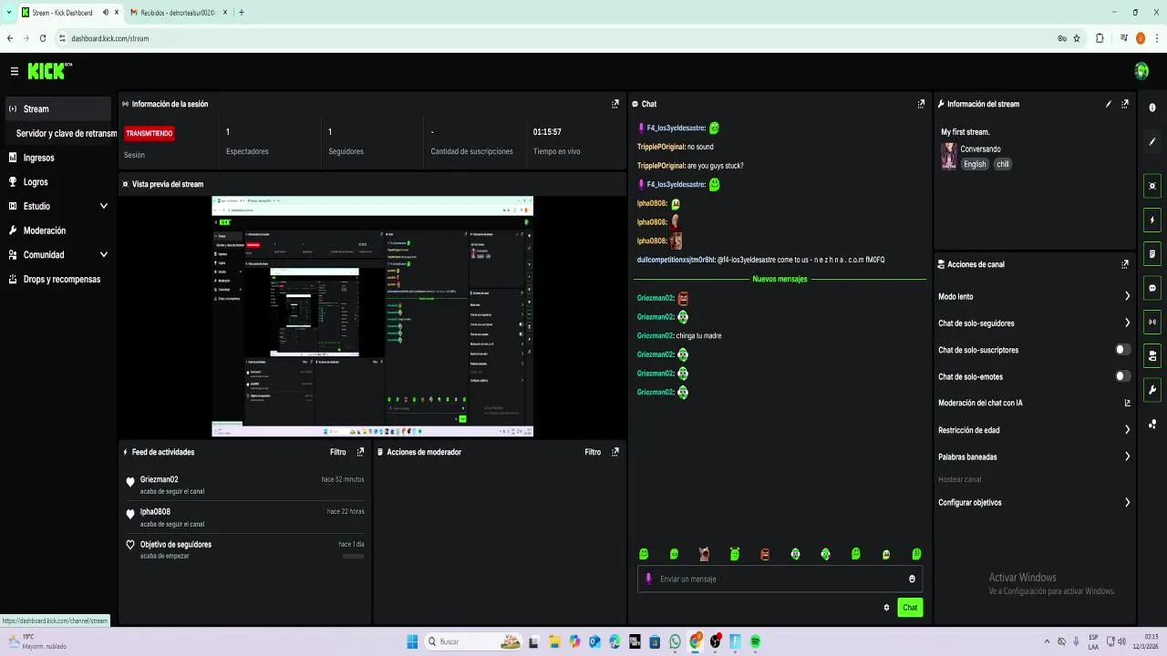Select Stream in the sidebar
This screenshot has width=1167, height=656.
[58, 108]
